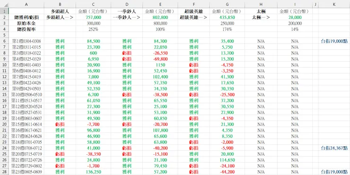Click cell with total 28,000
This screenshot has height=175, width=350.
pos(295,17)
